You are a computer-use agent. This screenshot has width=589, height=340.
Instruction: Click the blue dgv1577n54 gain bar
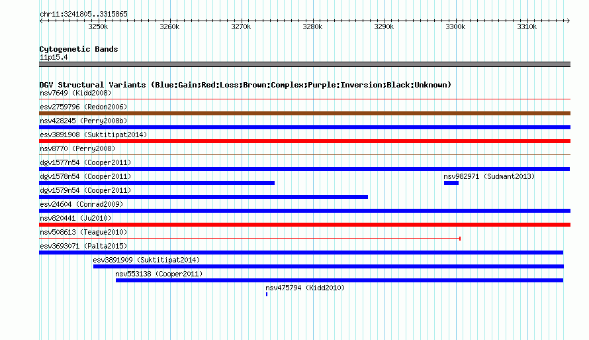click(304, 169)
